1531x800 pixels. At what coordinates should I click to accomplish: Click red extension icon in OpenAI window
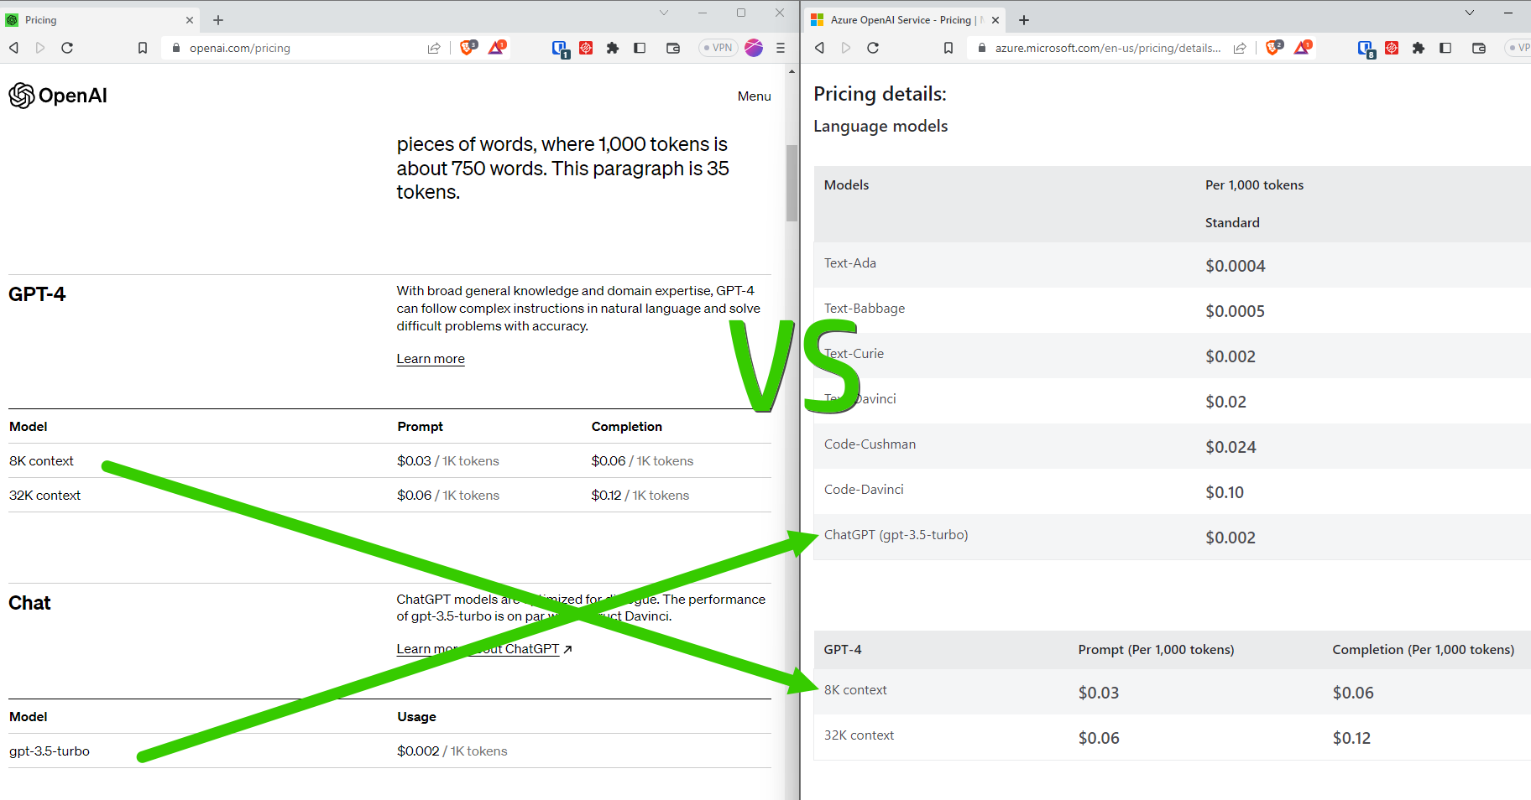click(586, 48)
